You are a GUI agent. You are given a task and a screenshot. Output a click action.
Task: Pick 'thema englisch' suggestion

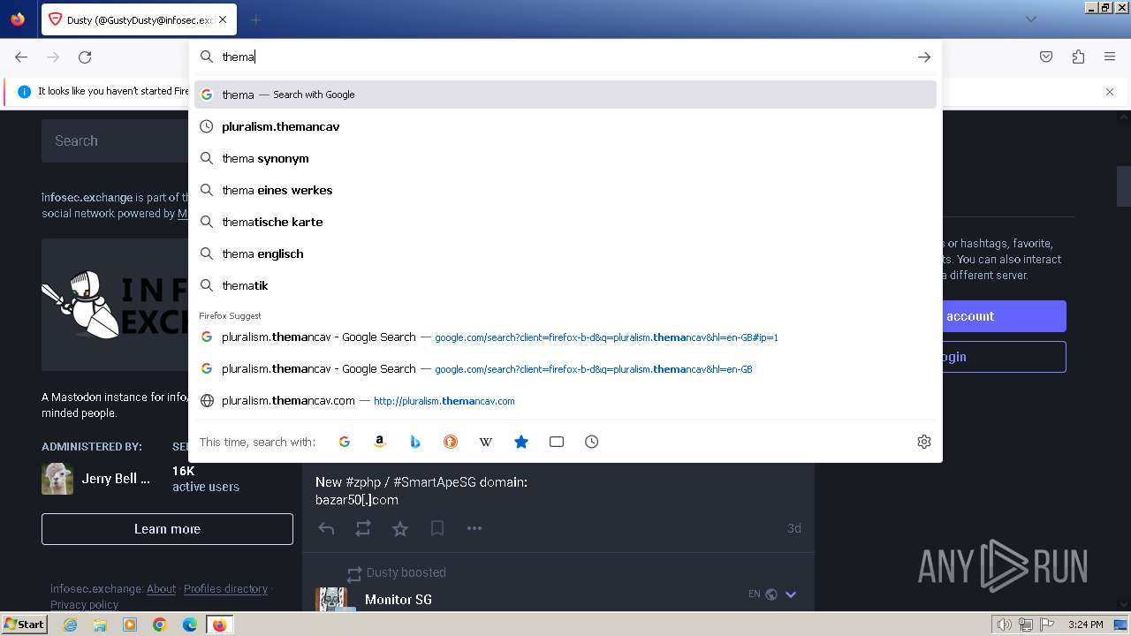(x=565, y=254)
